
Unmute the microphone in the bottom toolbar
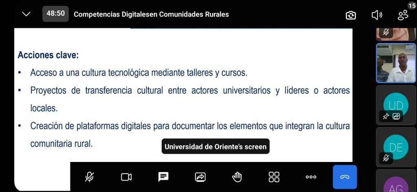click(x=89, y=177)
